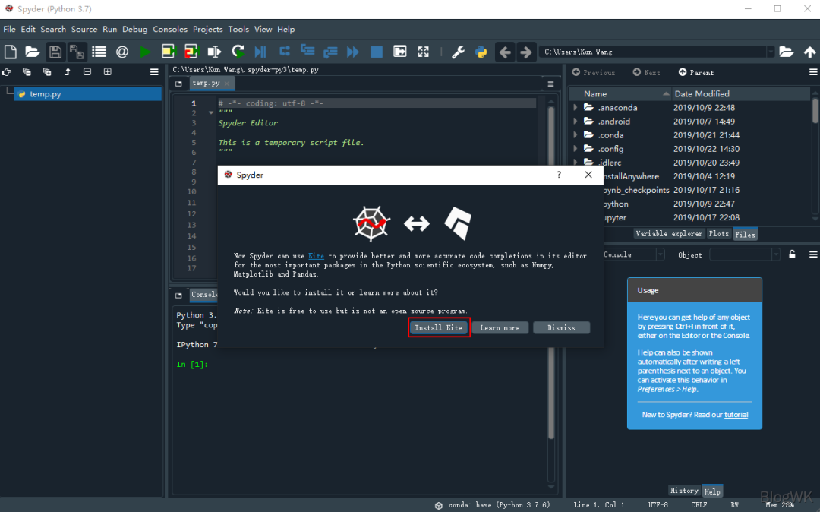Dismiss the Kite dialog
820x512 pixels.
tap(561, 328)
